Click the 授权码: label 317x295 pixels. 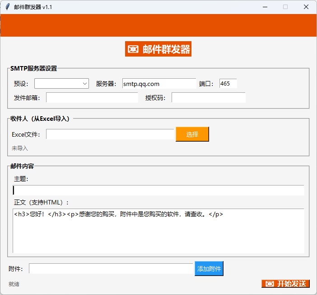coord(155,98)
